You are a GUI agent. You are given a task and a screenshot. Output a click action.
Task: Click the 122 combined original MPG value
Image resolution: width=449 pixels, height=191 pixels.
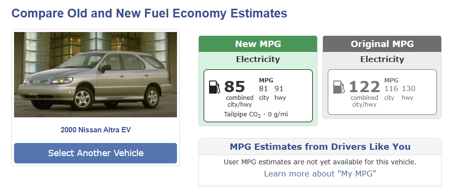coord(364,87)
